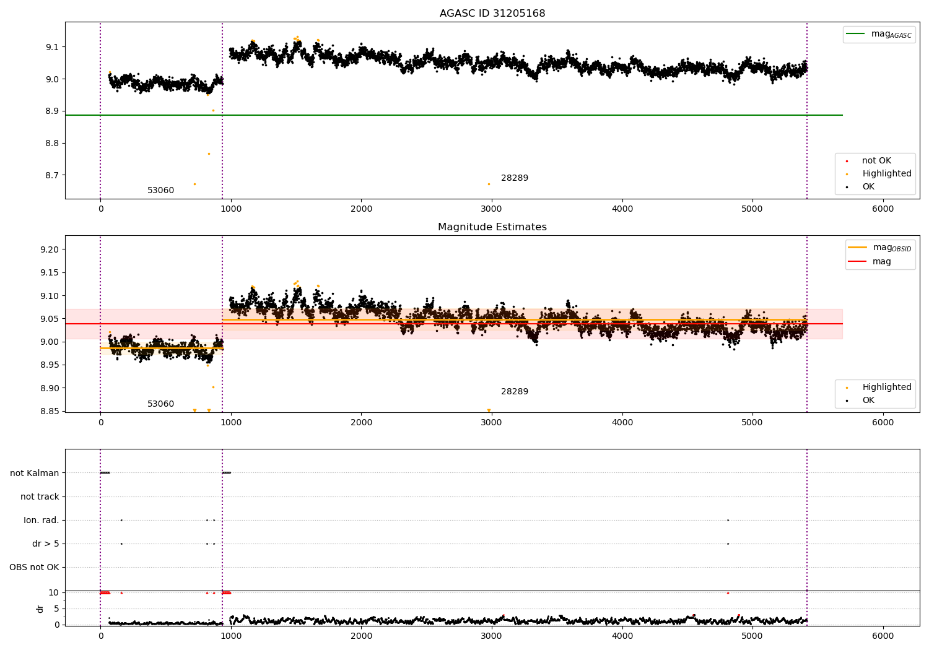Click orange triangle marker below 28289 in Magnitude Estimates plot
This screenshot has width=929, height=650.
[x=489, y=410]
